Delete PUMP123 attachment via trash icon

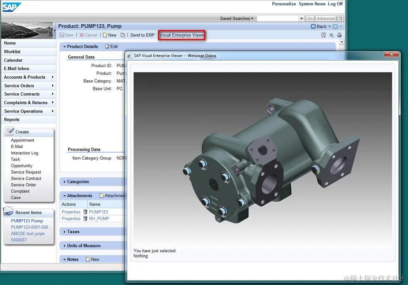[x=85, y=212]
